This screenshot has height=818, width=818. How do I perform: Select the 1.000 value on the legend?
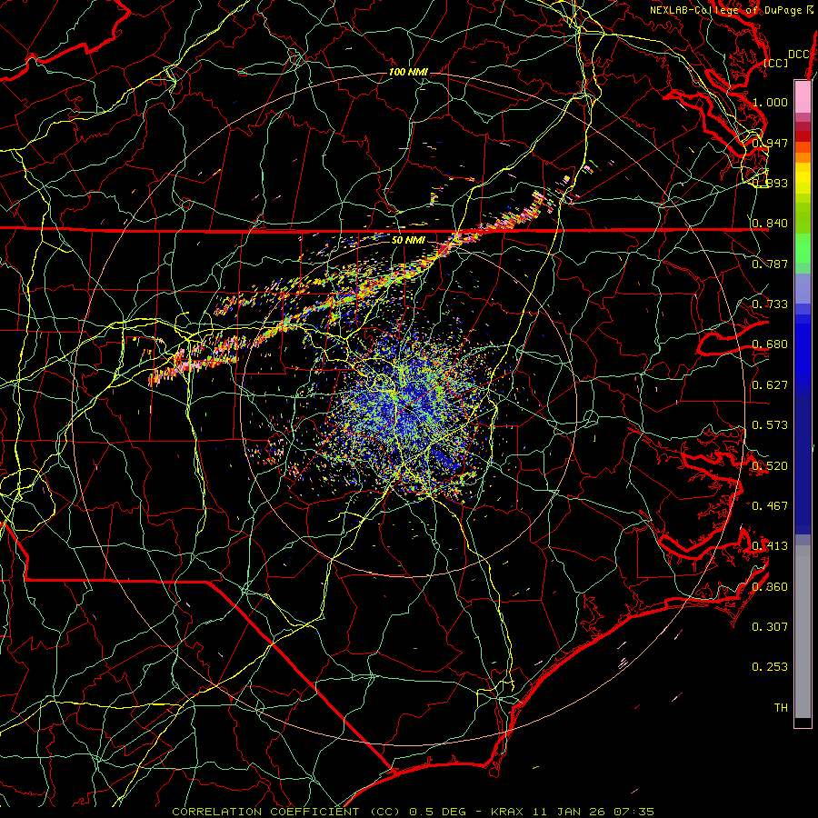coord(770,102)
